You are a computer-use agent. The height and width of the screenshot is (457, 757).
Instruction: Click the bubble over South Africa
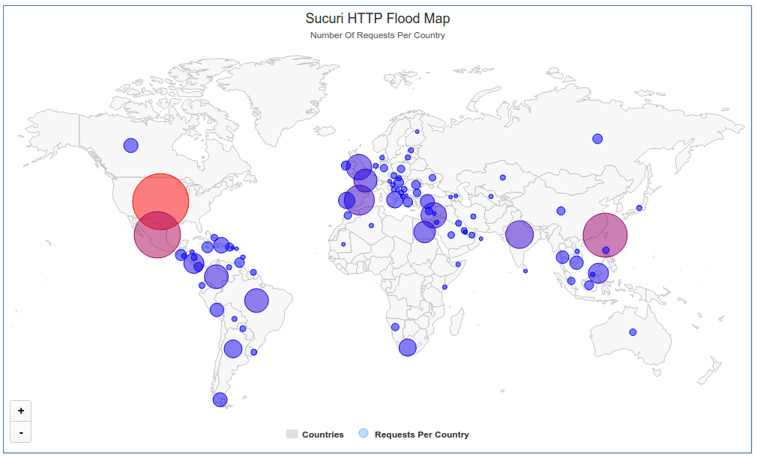[x=408, y=347]
